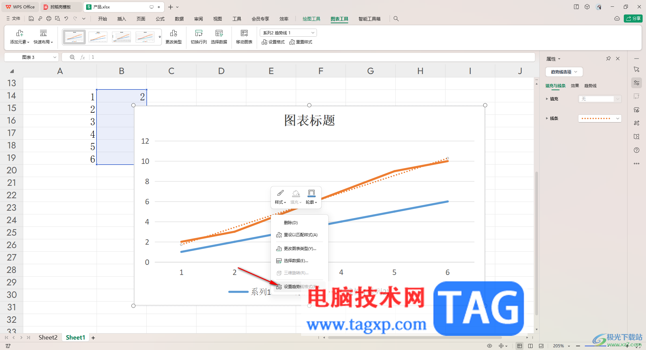Click Switch Row/Column (切换行列)
646x350 pixels.
[199, 37]
